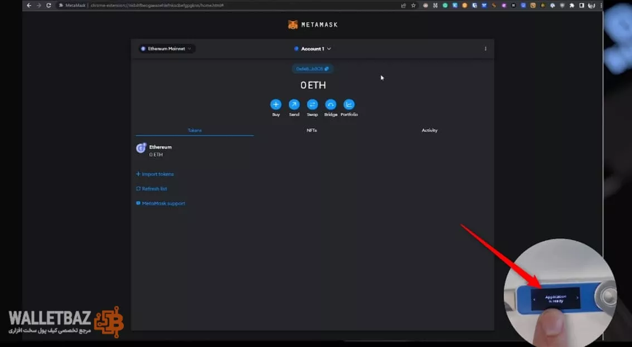632x347 pixels.
Task: Copy the account address to clipboard
Action: point(312,69)
